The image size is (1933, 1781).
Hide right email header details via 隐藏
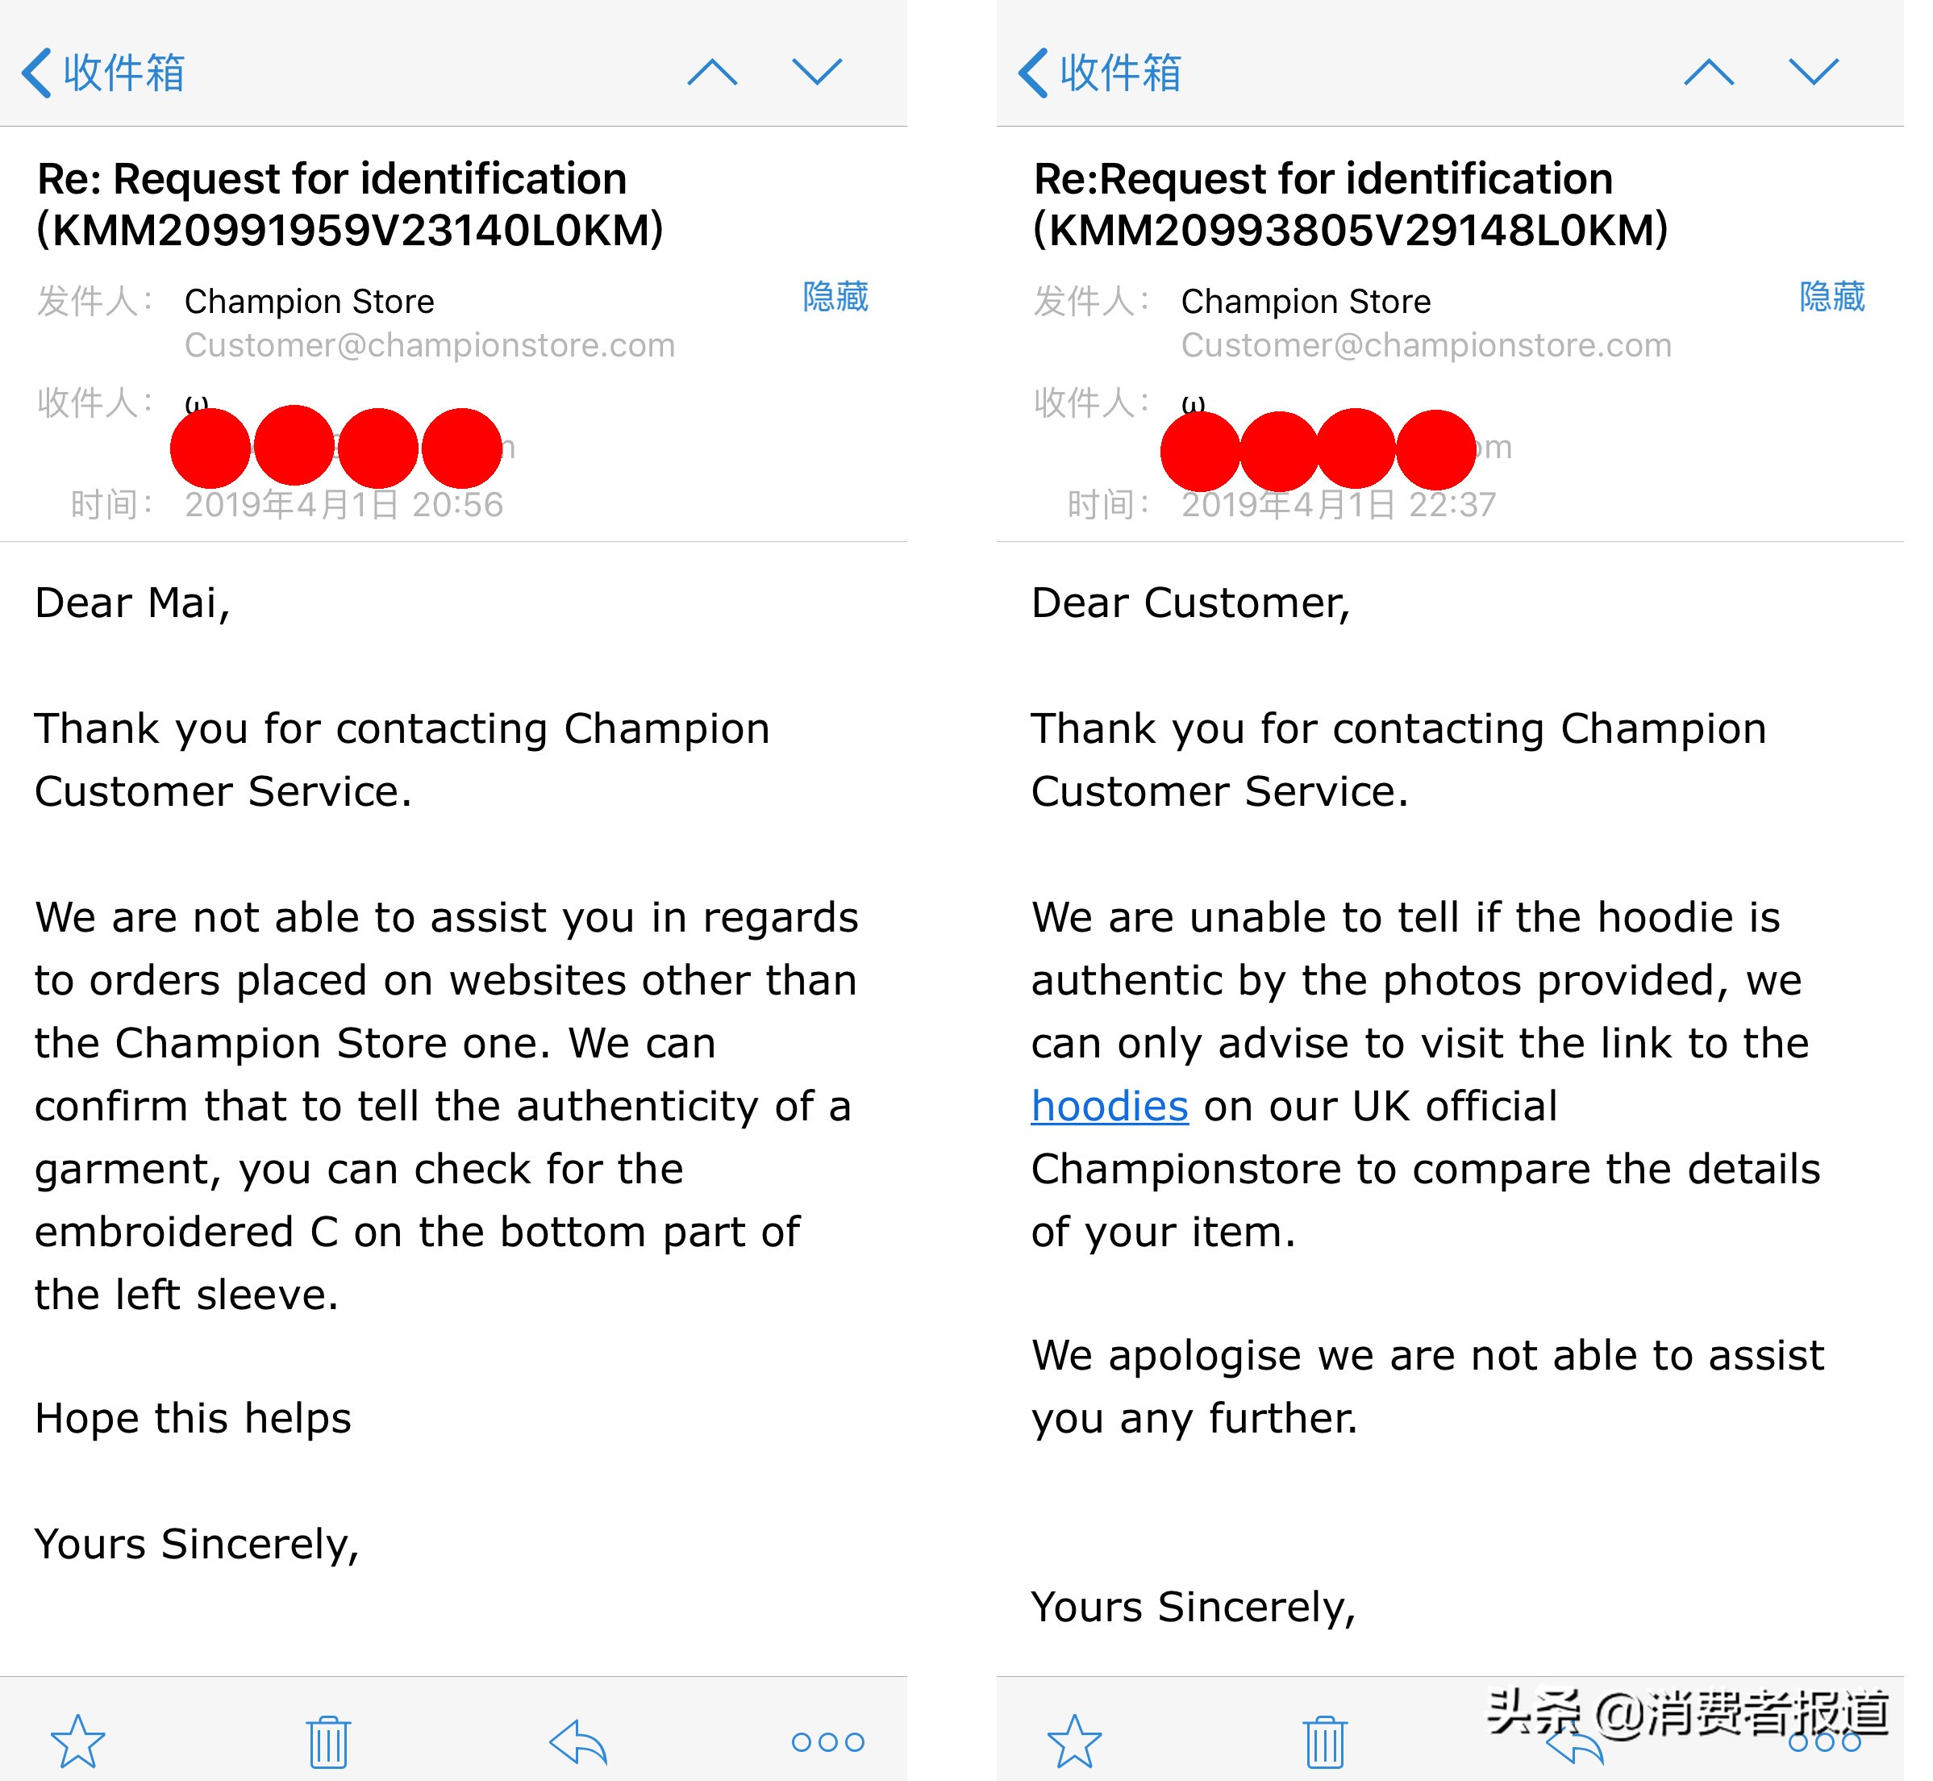1832,297
